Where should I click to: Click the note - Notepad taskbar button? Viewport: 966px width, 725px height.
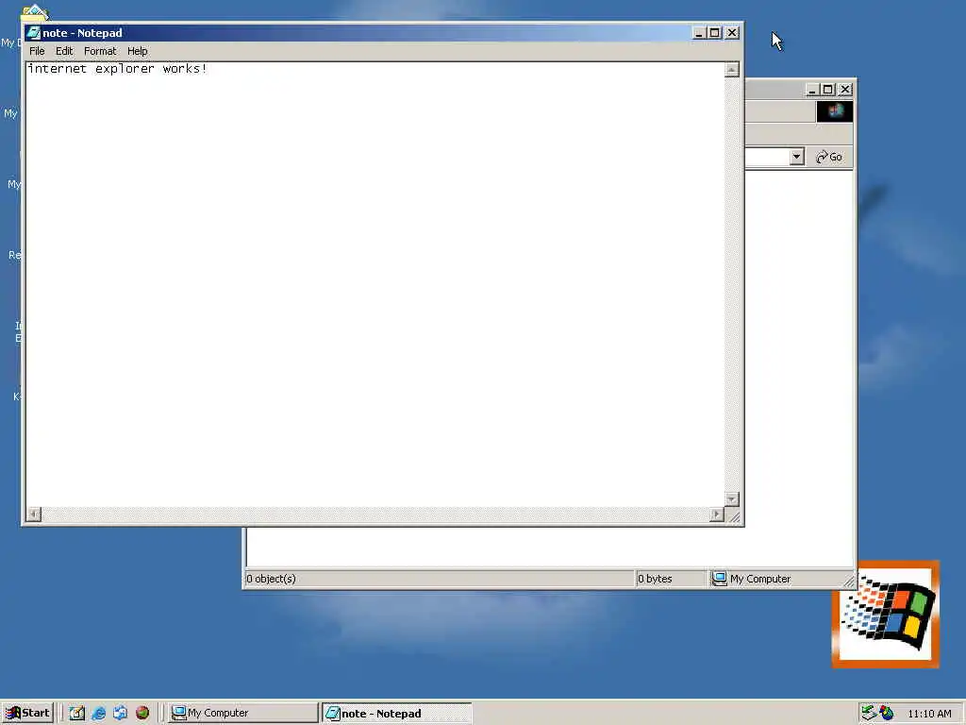[x=397, y=714]
